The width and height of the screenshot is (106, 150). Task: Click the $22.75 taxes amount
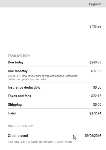coord(96,96)
